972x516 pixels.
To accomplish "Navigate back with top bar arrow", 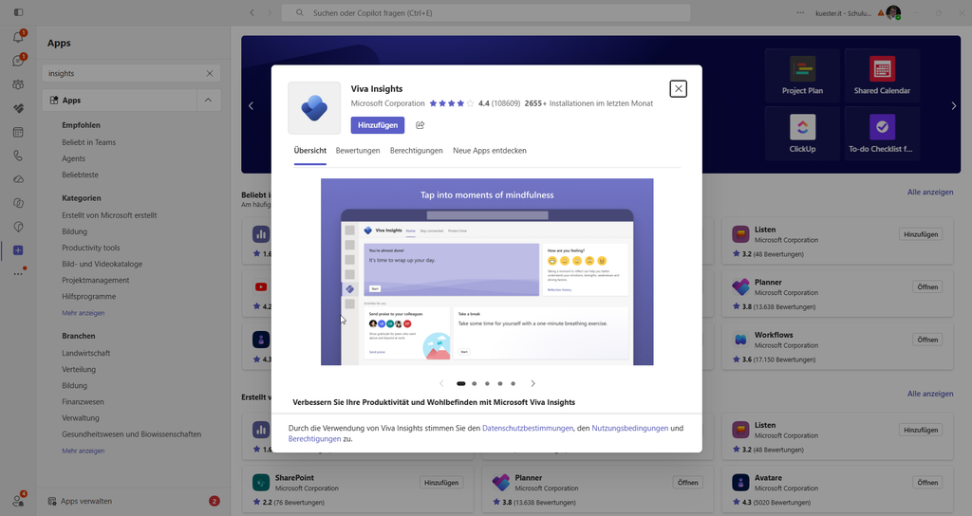I will click(252, 12).
